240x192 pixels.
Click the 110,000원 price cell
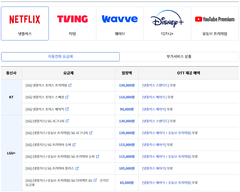[x=127, y=97]
